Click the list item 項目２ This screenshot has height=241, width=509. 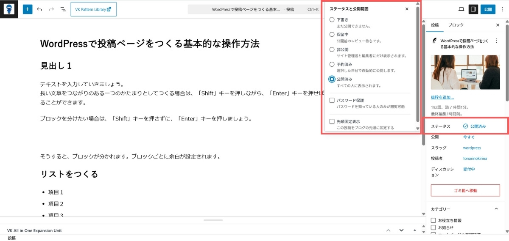click(56, 203)
